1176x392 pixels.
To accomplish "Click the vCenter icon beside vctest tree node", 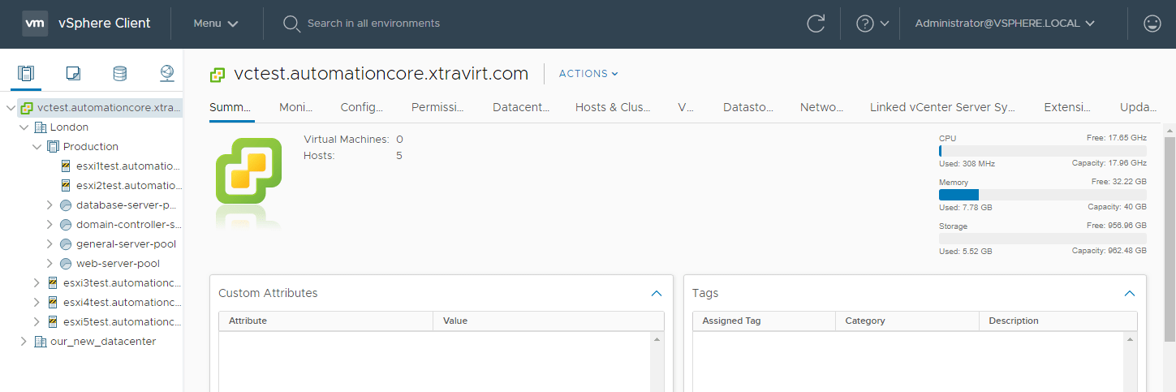I will [27, 108].
